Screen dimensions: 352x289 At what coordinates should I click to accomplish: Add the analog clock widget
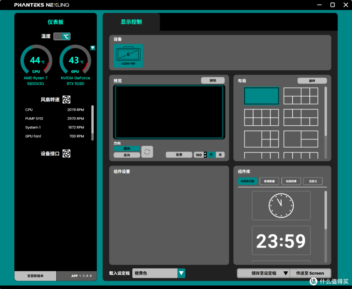click(281, 205)
